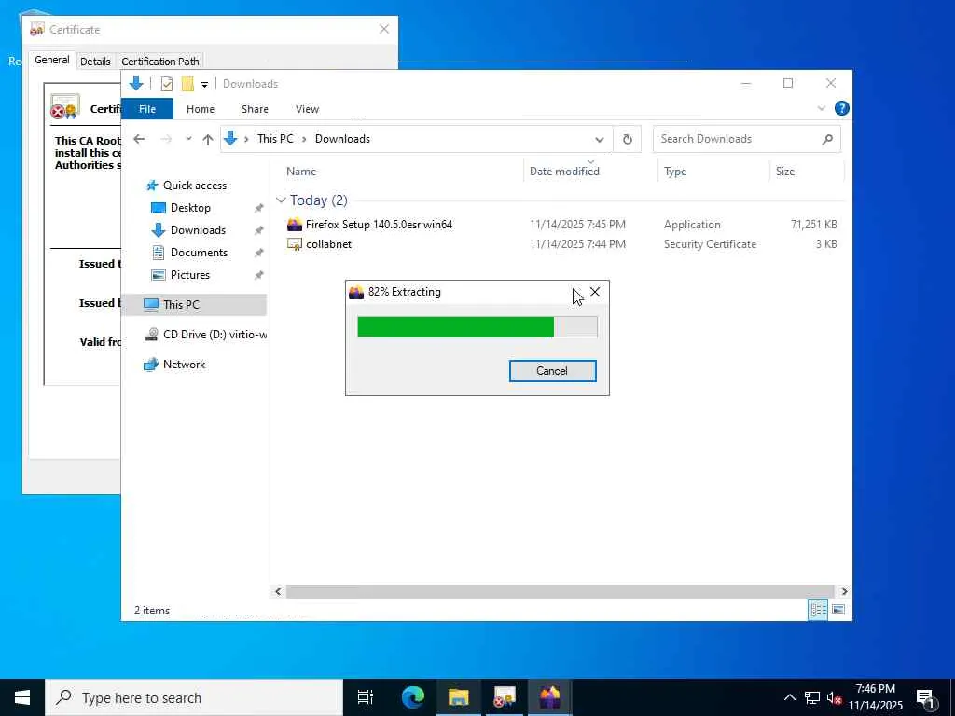
Task: Select Downloads in the address breadcrumb
Action: pos(342,139)
